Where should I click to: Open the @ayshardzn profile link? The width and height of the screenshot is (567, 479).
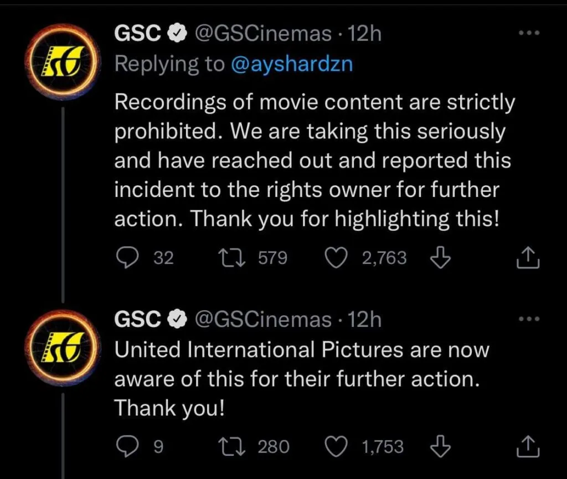(x=291, y=64)
